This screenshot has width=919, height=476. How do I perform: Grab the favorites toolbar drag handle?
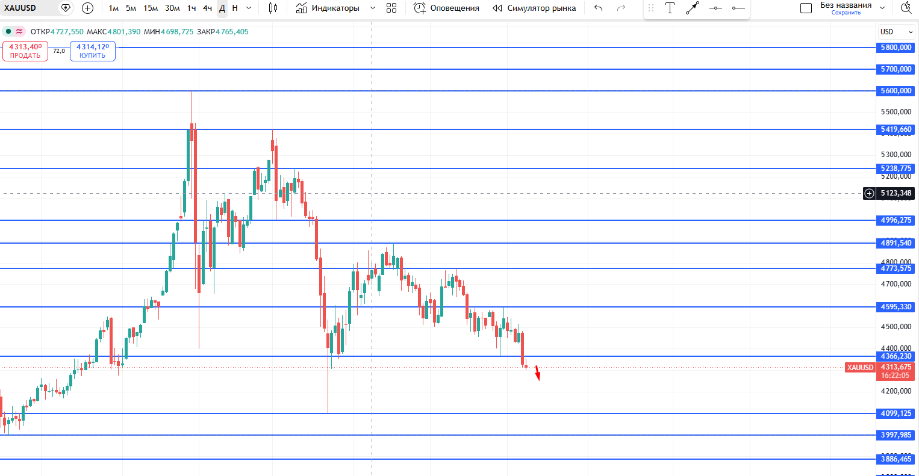651,8
